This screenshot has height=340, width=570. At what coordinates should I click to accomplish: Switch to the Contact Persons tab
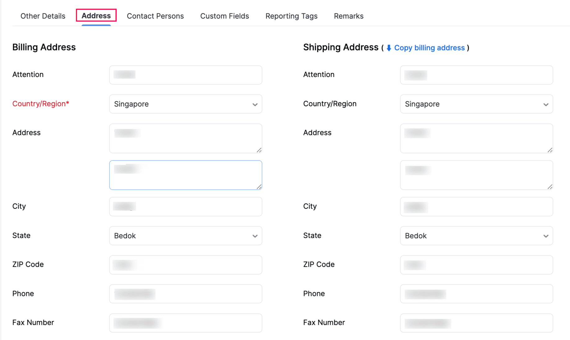155,16
